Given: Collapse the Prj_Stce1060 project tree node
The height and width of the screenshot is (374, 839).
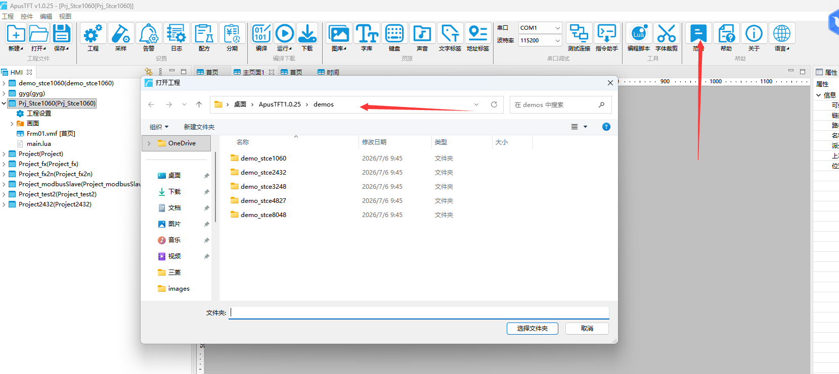Looking at the screenshot, I should 4,103.
